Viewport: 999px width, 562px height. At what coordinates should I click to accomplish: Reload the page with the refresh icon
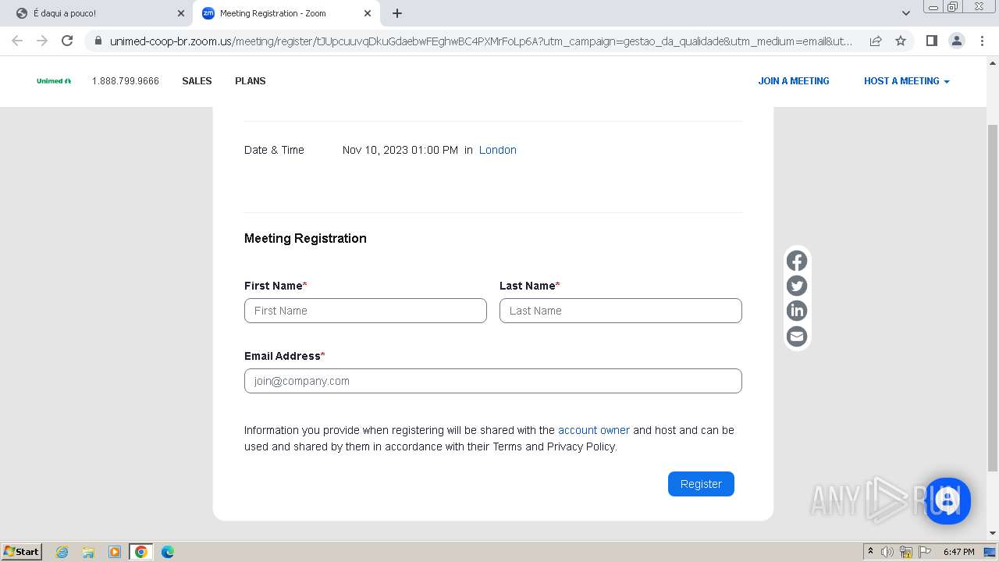pos(67,41)
